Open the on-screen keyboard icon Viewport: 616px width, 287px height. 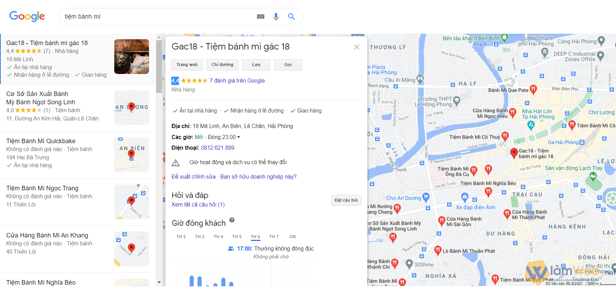pyautogui.click(x=261, y=17)
